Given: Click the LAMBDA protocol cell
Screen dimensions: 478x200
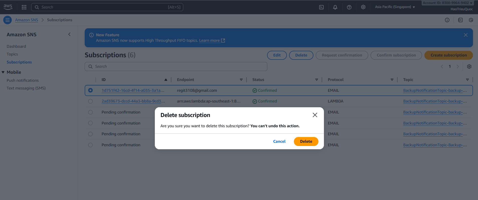Looking at the screenshot, I should coord(335,101).
